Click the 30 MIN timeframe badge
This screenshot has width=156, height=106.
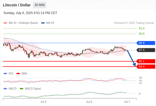(x=39, y=5)
